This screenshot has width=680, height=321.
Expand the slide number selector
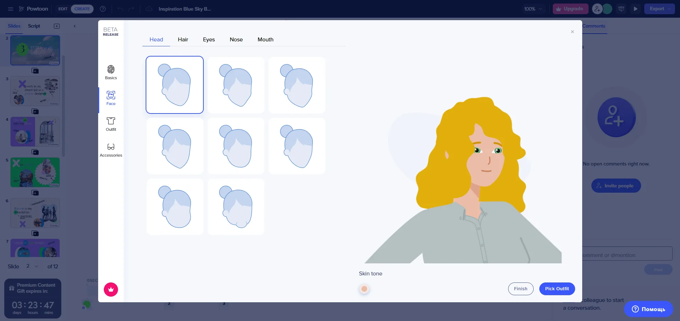(x=32, y=266)
